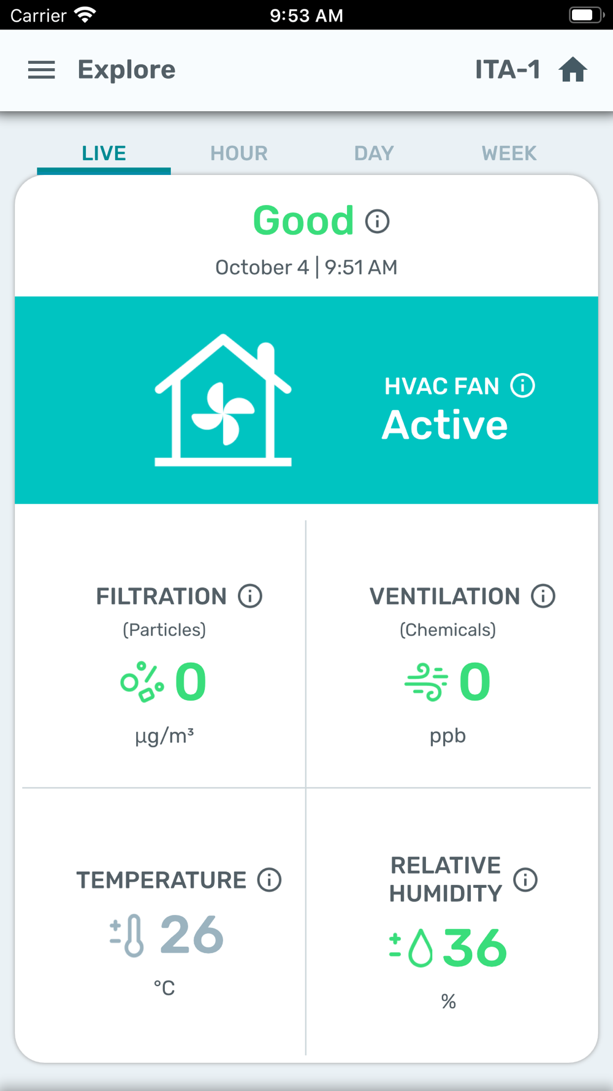The width and height of the screenshot is (613, 1091).
Task: Switch to the DAY tab
Action: click(x=374, y=153)
